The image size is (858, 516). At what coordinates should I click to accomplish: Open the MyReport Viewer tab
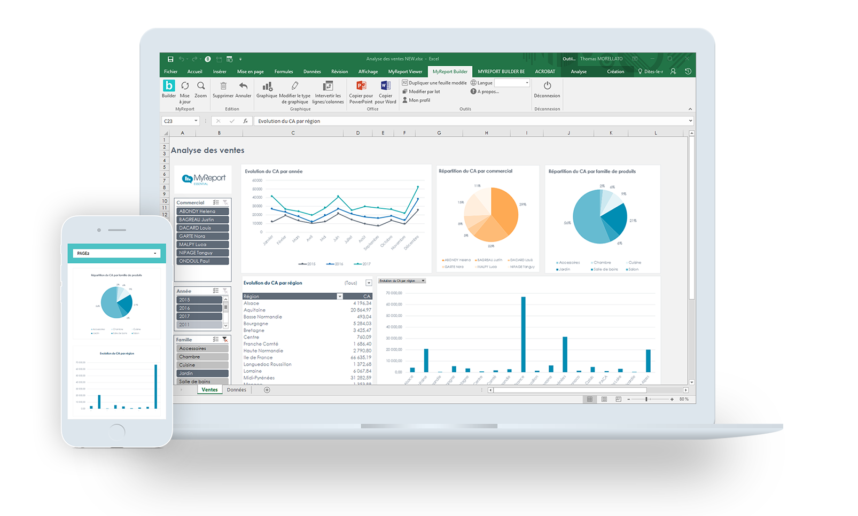point(405,72)
